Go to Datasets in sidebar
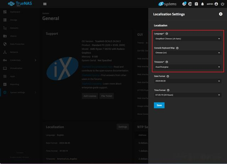This screenshot has width=227, height=164. point(14,28)
